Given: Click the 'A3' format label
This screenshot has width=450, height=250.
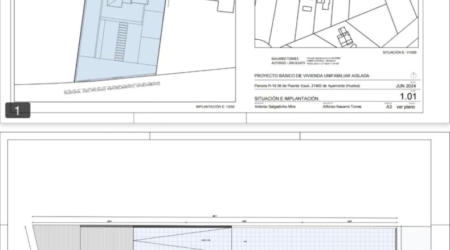Looking at the screenshot, I should pos(388,107).
